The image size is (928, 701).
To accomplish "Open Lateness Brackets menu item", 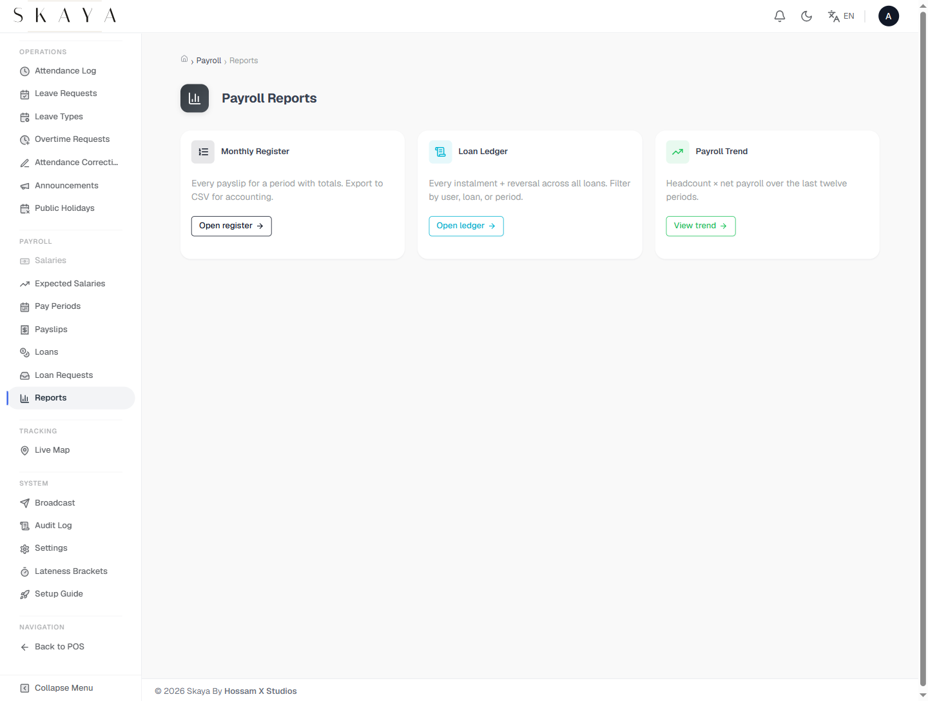I will (71, 571).
